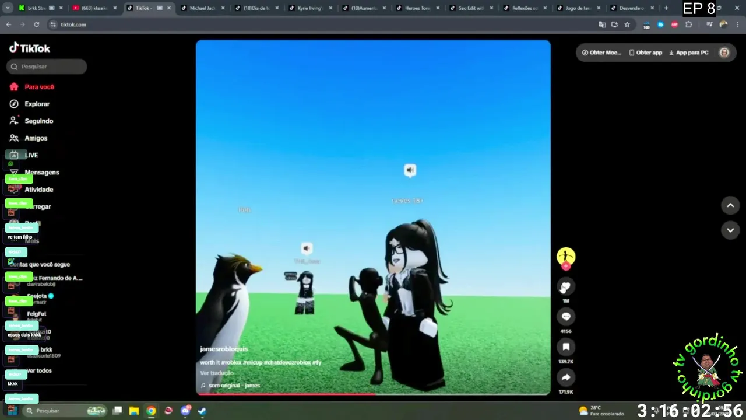This screenshot has width=746, height=420.
Task: Open the jamesrobloquis username link
Action: click(224, 349)
